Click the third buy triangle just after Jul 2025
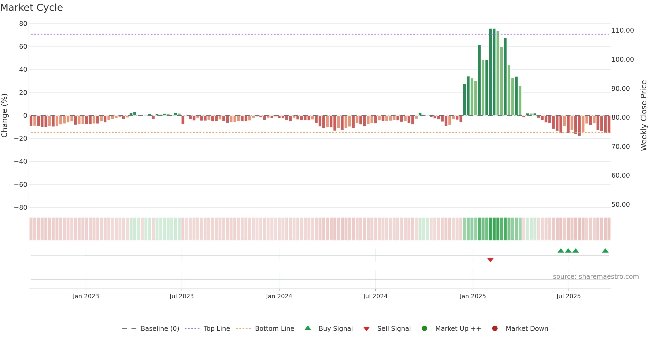Image resolution: width=648 pixels, height=364 pixels. [576, 250]
